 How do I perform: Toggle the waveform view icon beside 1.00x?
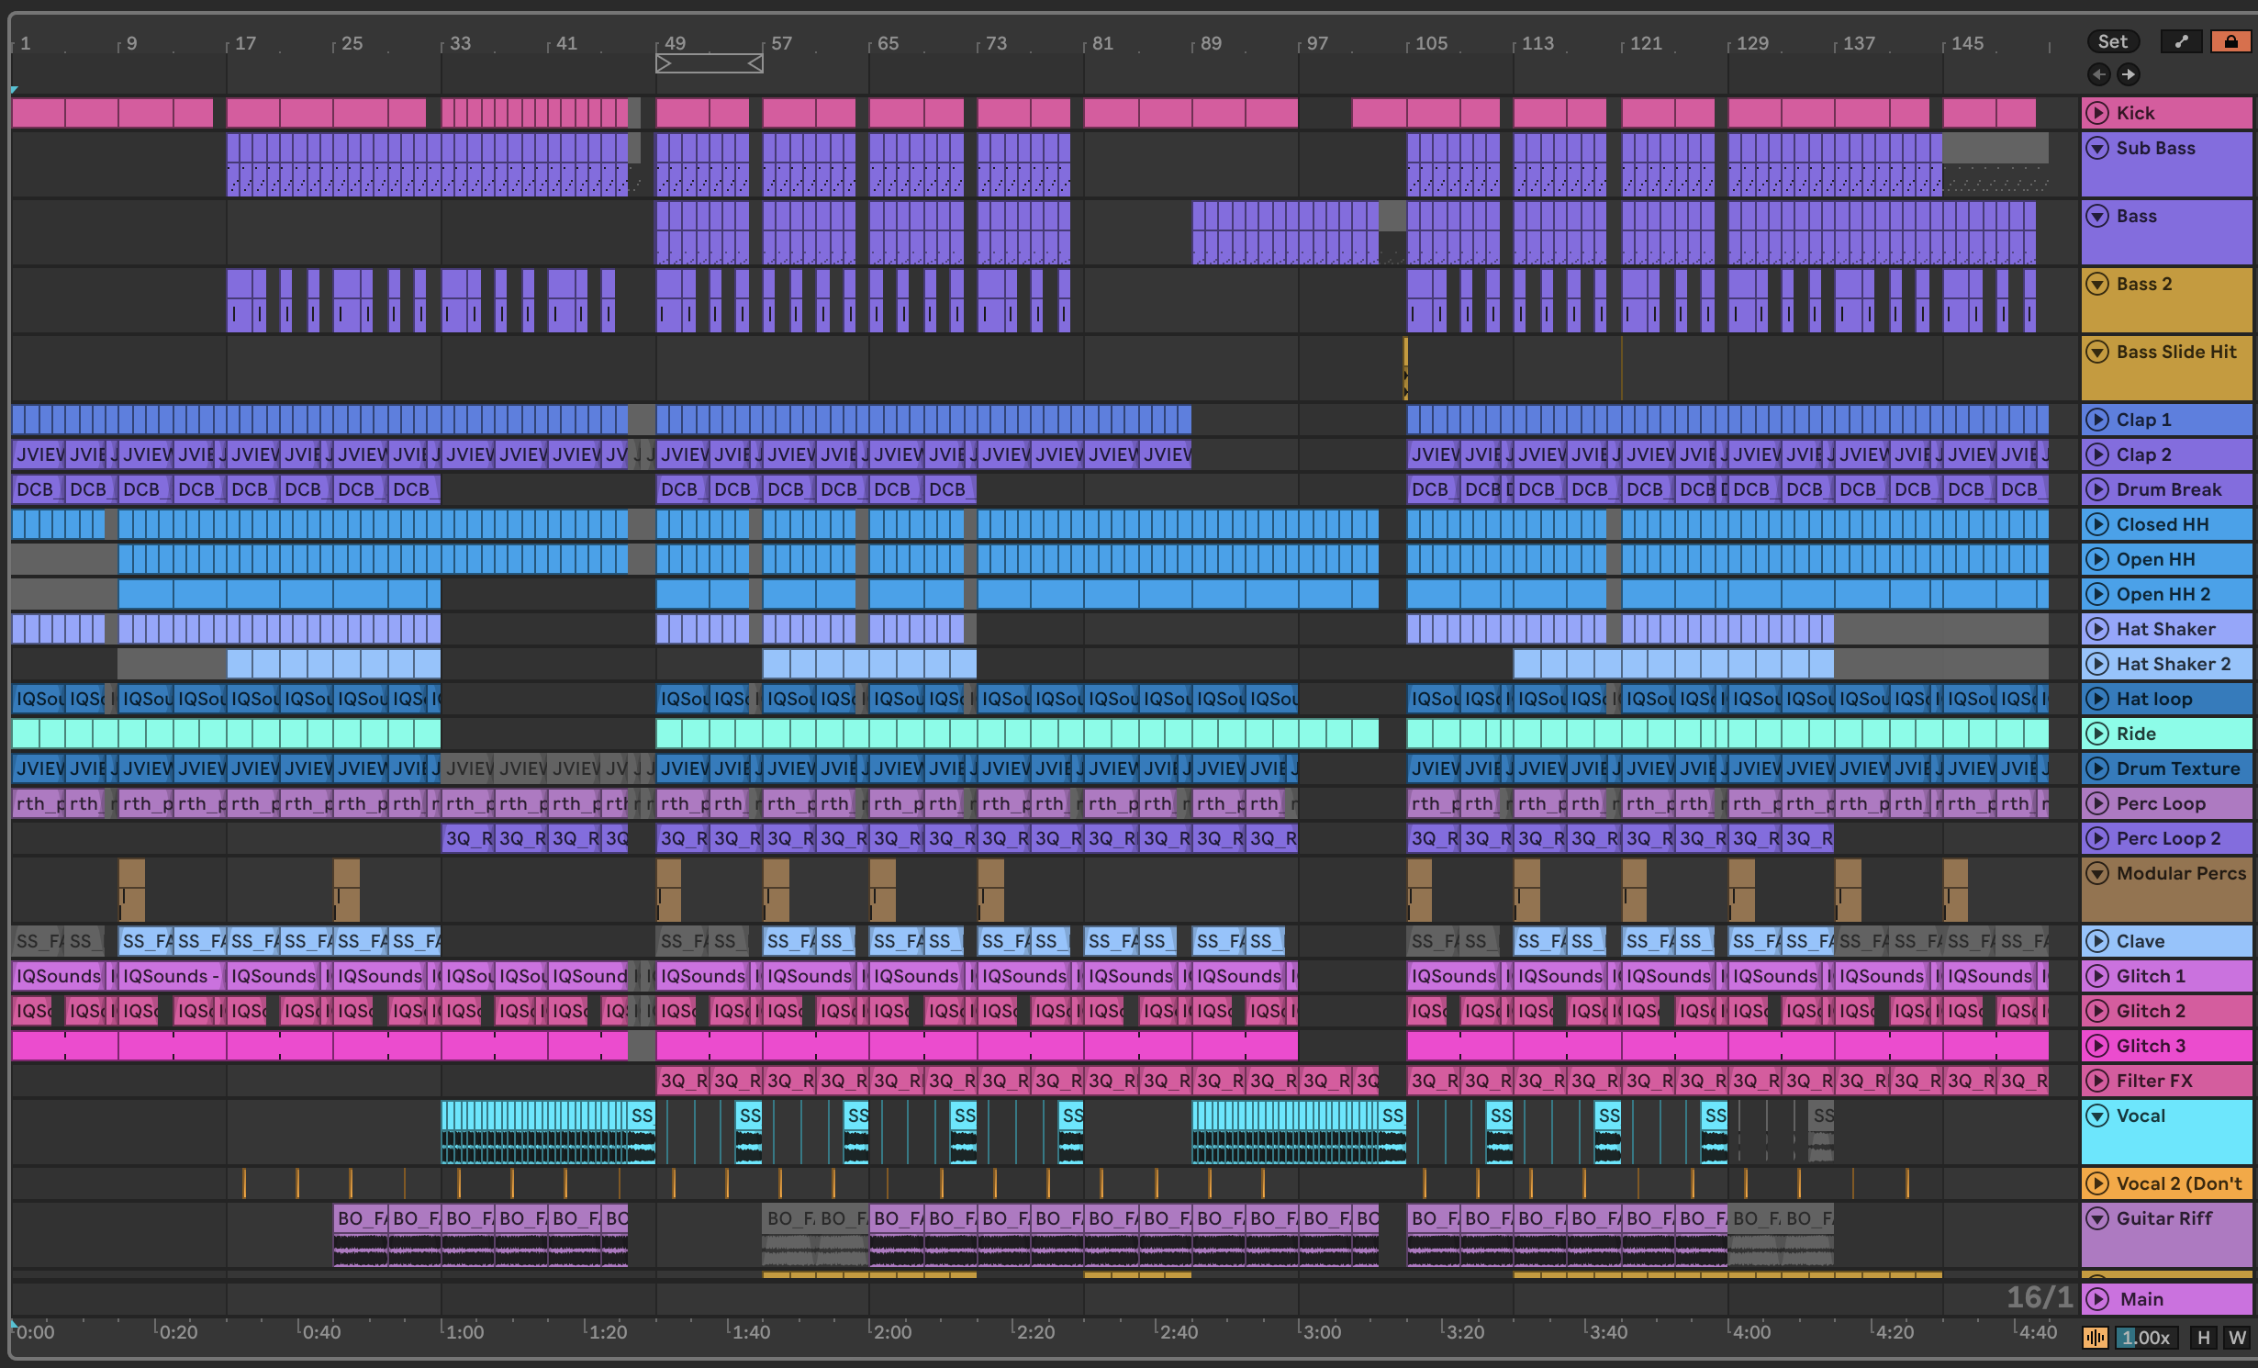(2096, 1338)
